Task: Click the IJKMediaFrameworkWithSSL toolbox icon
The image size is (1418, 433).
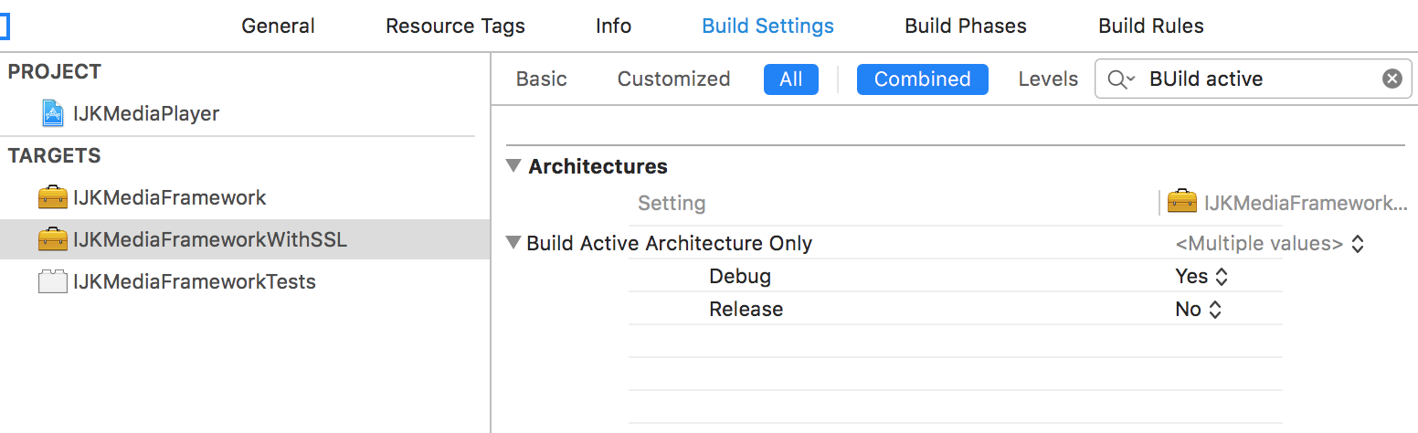Action: click(x=53, y=239)
